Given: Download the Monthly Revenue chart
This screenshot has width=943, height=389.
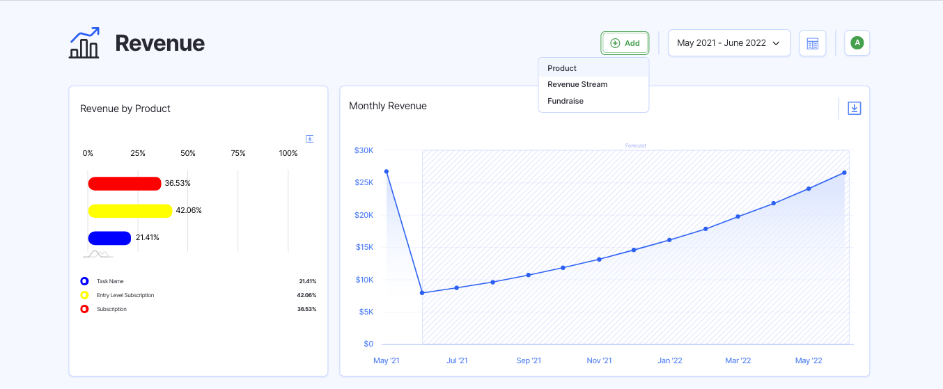Looking at the screenshot, I should click(x=854, y=109).
